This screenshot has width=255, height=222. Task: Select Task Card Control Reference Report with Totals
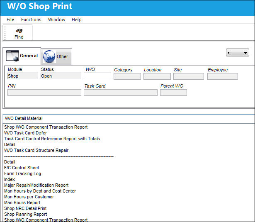(x=52, y=139)
